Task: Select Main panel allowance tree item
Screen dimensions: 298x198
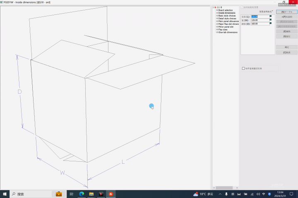Action: [x=228, y=21]
